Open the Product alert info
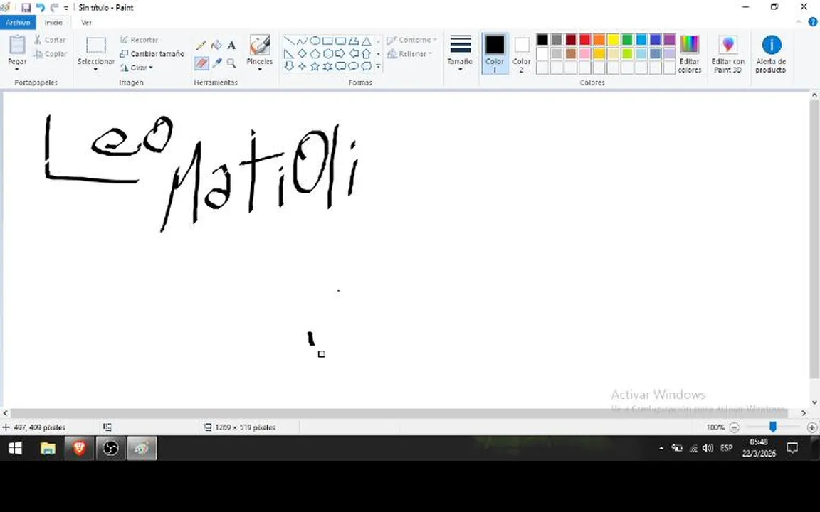 point(771,54)
